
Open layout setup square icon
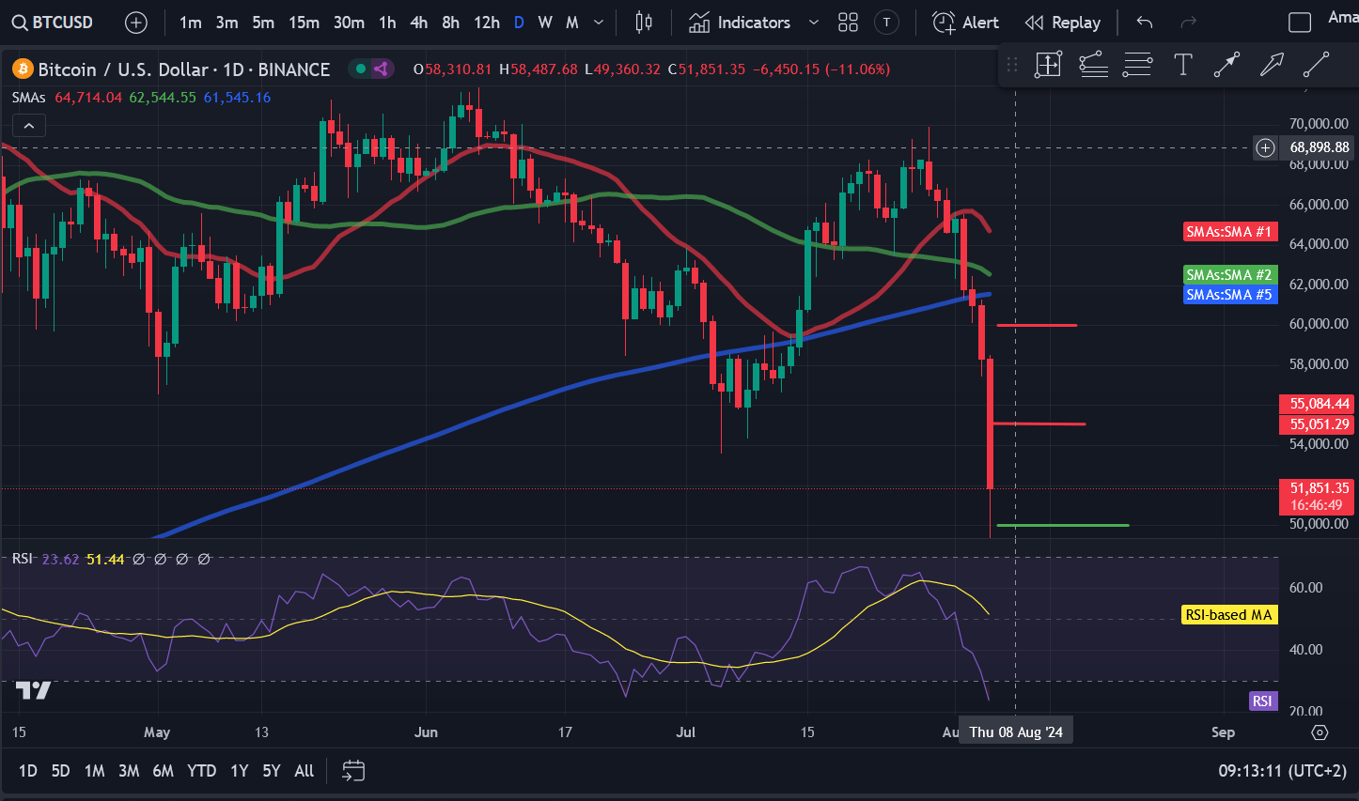1300,23
